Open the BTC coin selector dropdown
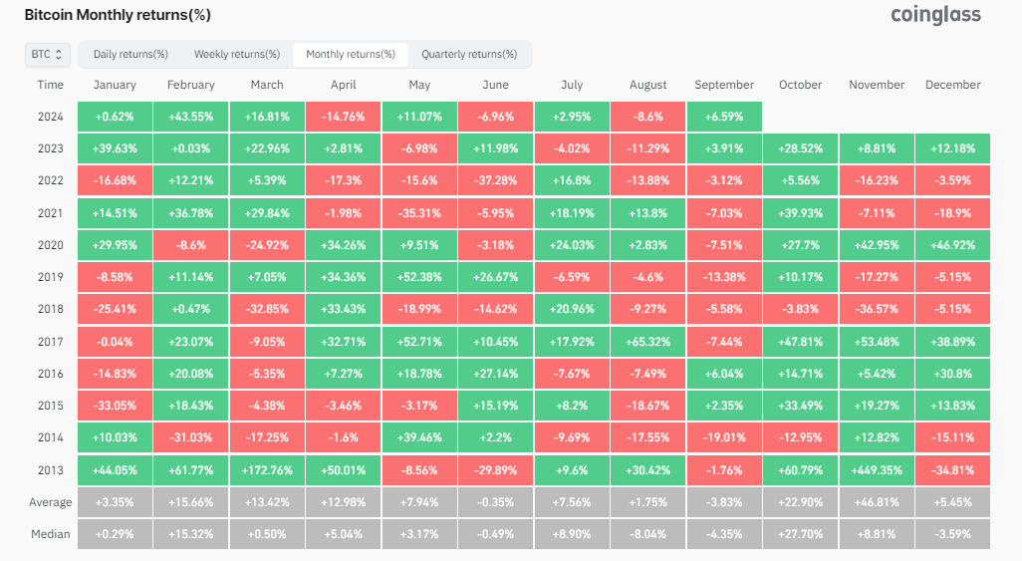This screenshot has width=1022, height=561. pos(47,54)
